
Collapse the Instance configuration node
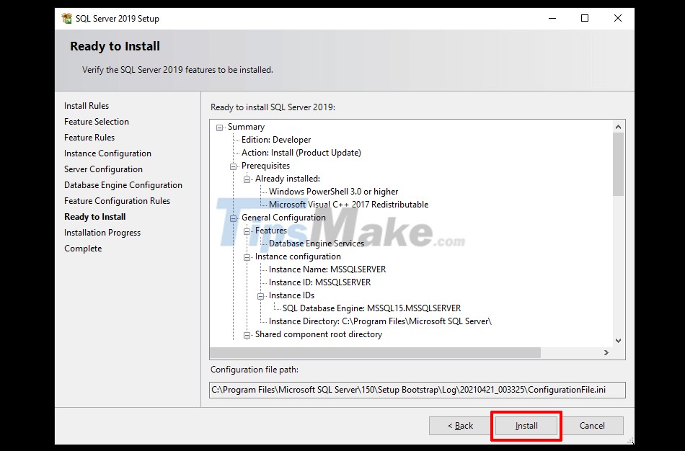247,257
